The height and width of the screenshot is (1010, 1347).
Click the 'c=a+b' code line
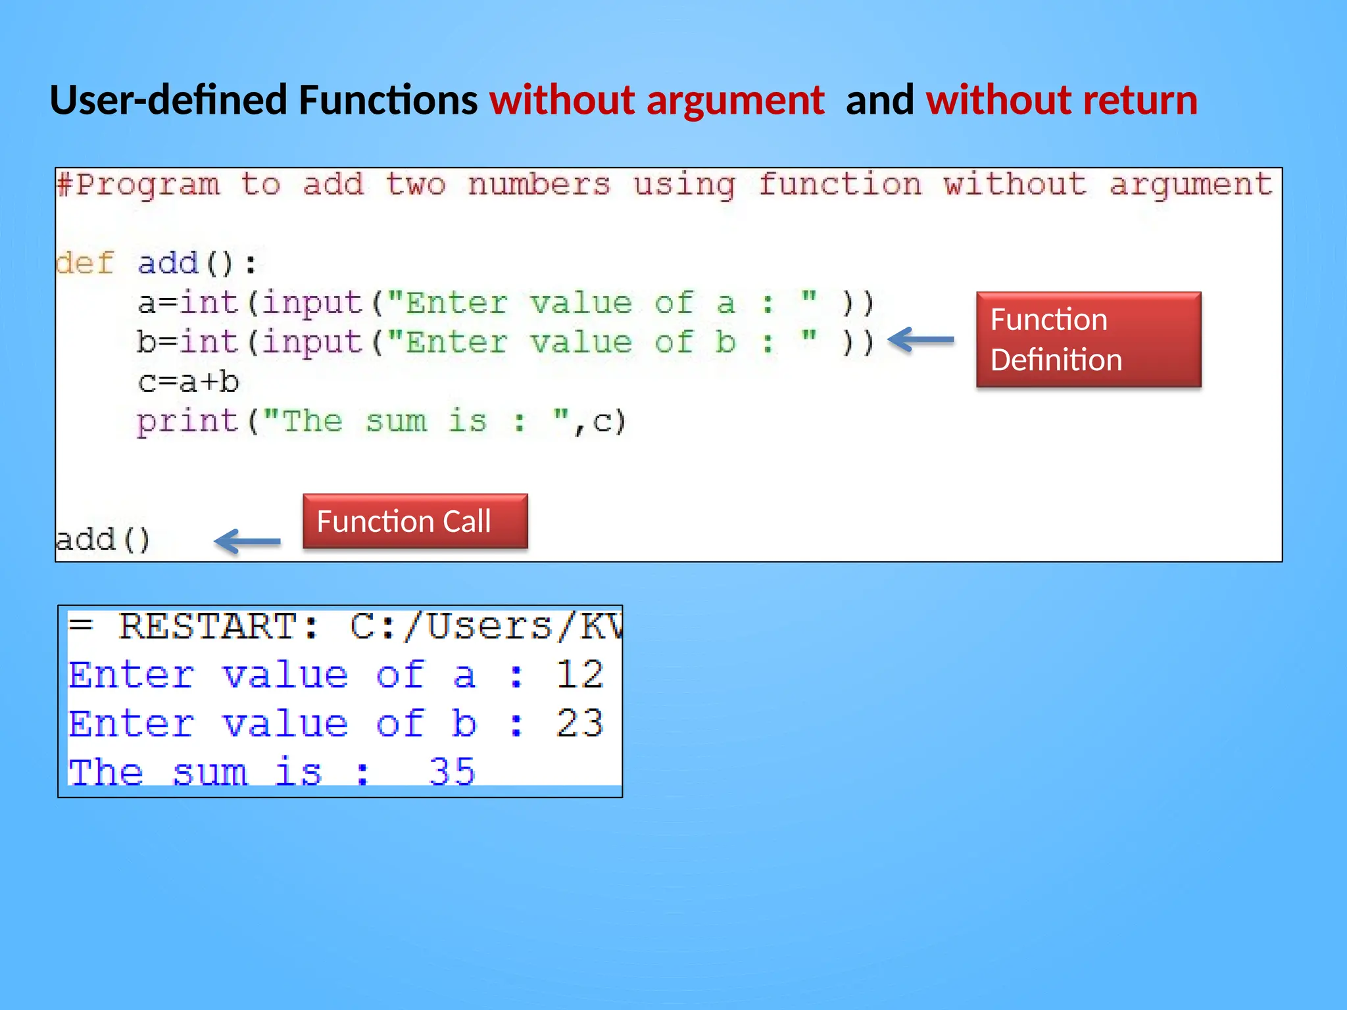click(188, 382)
